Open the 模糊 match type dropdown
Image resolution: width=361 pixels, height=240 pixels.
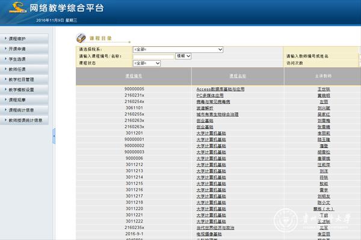tap(183, 56)
